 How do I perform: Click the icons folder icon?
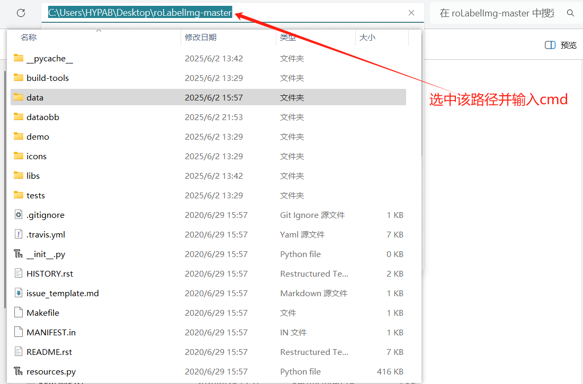tap(18, 156)
